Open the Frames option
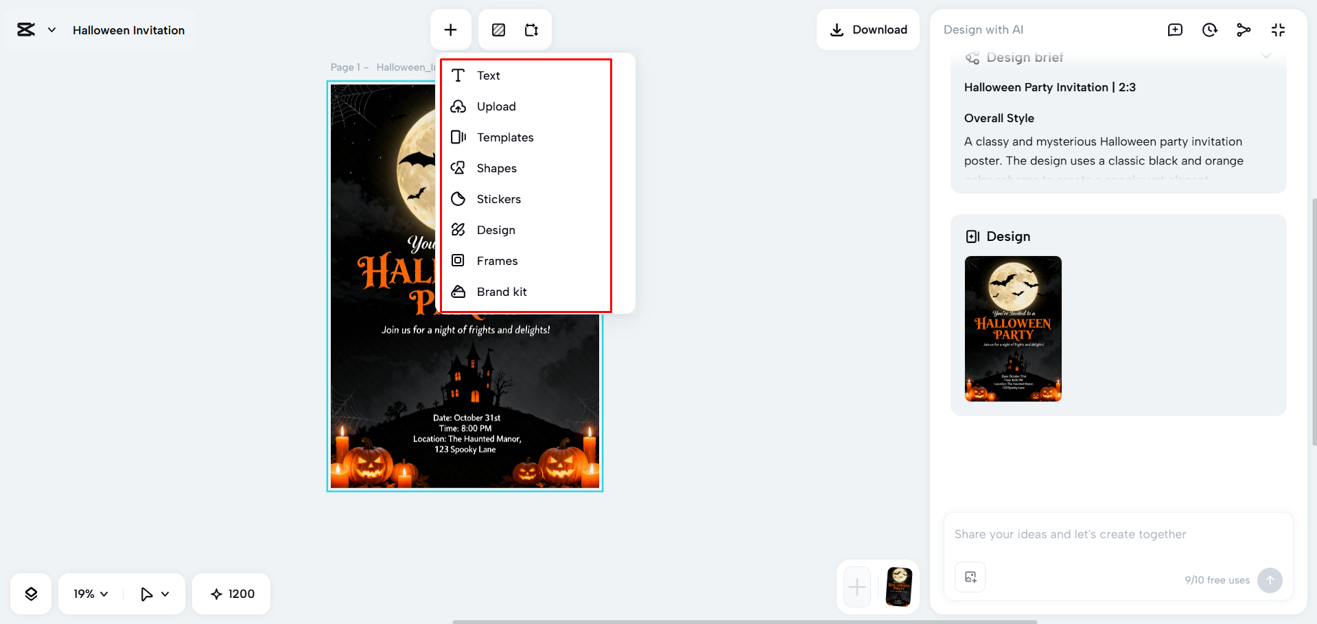Image resolution: width=1317 pixels, height=624 pixels. point(497,261)
